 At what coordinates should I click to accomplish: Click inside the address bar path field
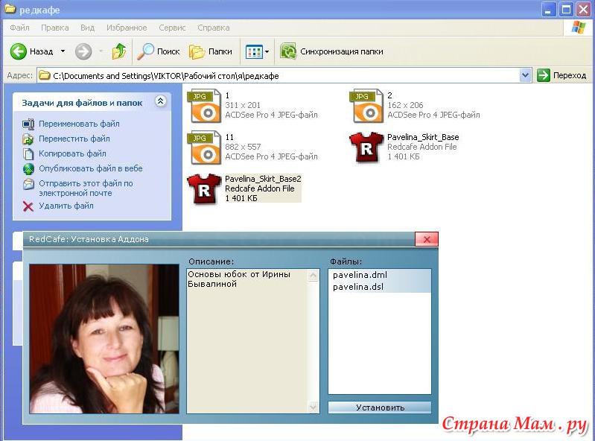point(279,75)
